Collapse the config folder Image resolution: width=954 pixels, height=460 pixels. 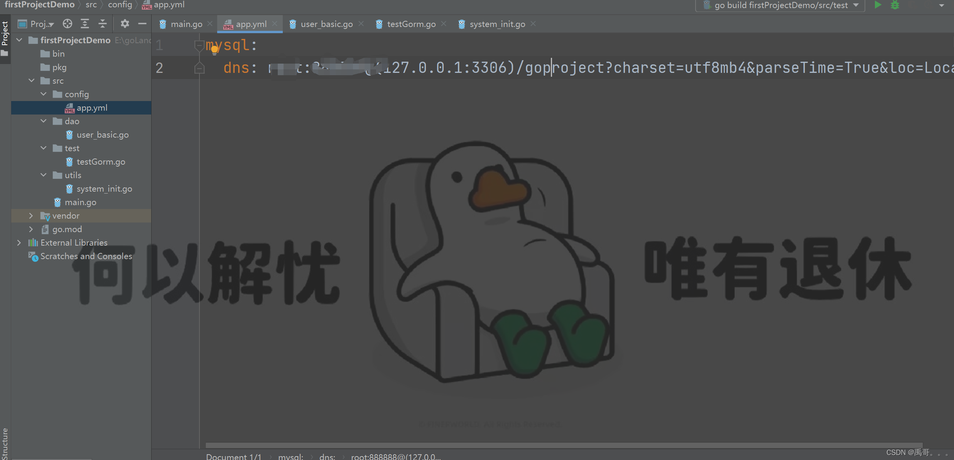tap(44, 94)
